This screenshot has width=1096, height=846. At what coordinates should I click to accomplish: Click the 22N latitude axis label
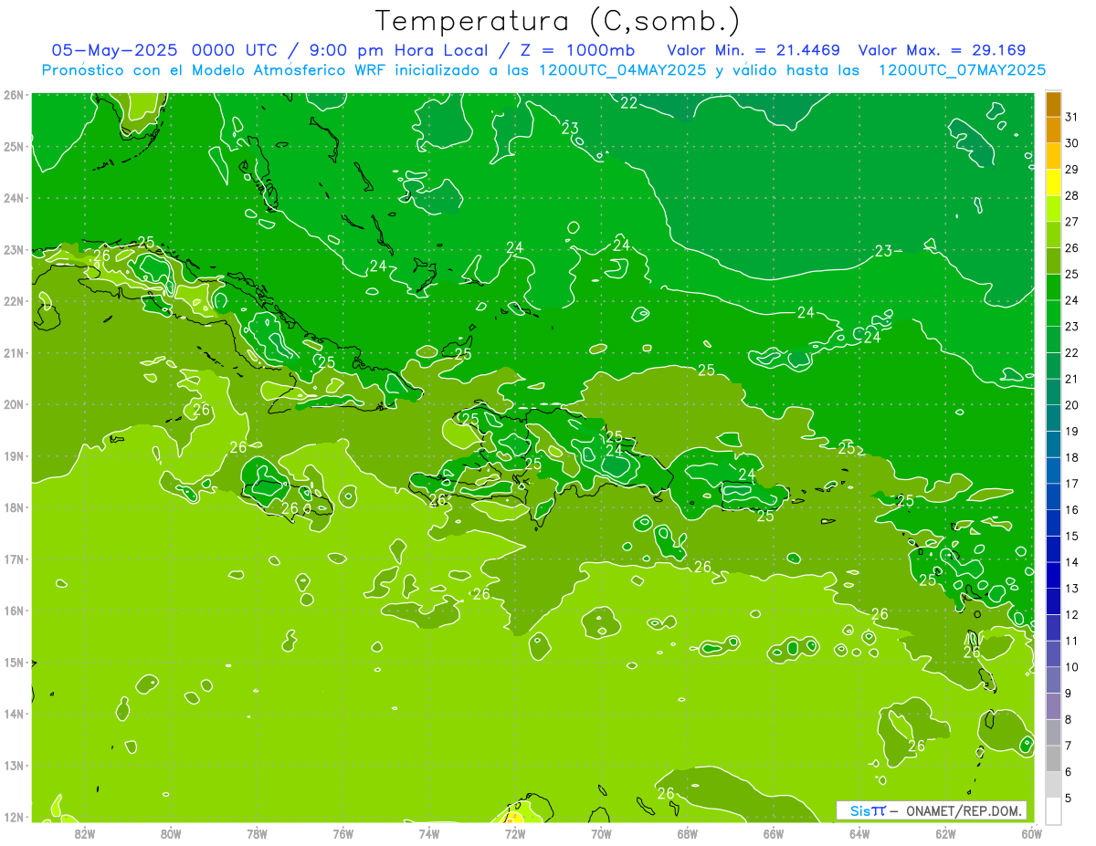[x=15, y=301]
